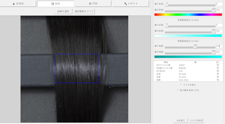Viewport: 225px width, 124px height.
Task: Click the HIT pixel value 10907
Action: (x=182, y=65)
